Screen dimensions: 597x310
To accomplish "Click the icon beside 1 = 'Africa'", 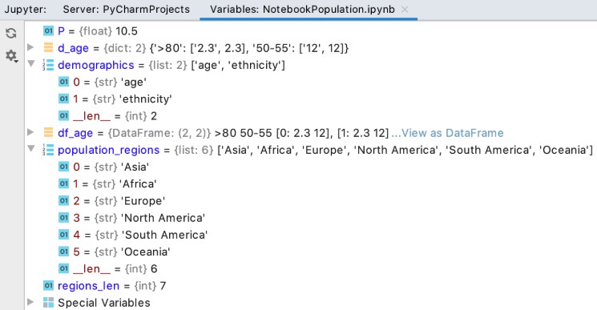I will 63,183.
